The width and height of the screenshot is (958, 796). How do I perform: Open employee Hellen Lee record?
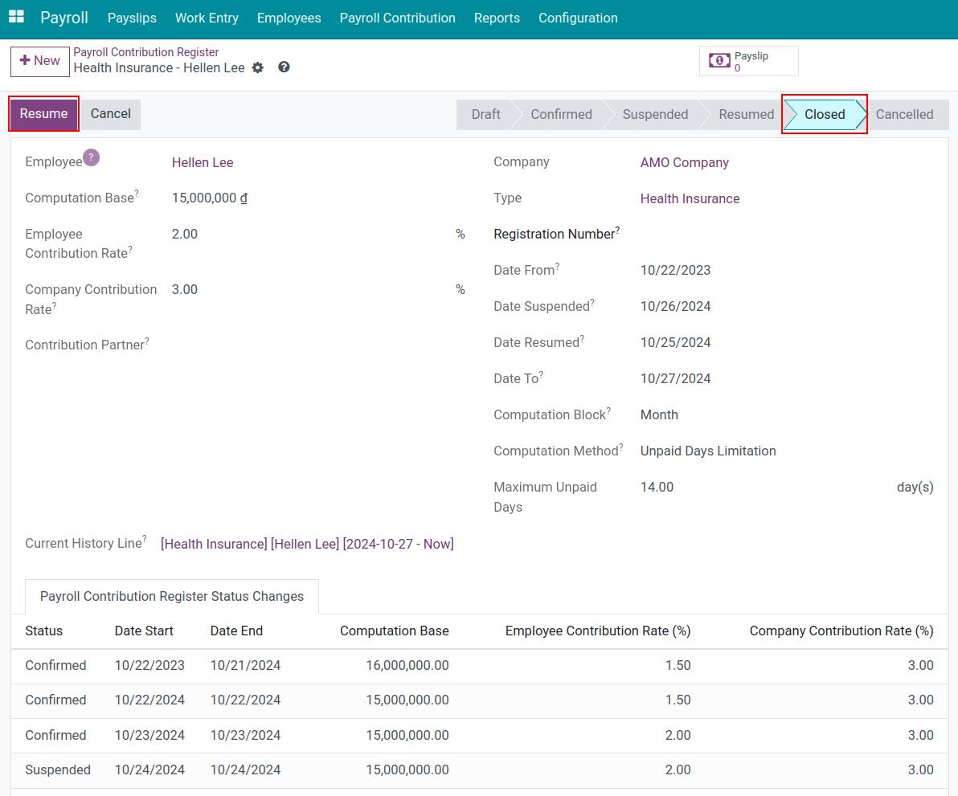pyautogui.click(x=203, y=162)
